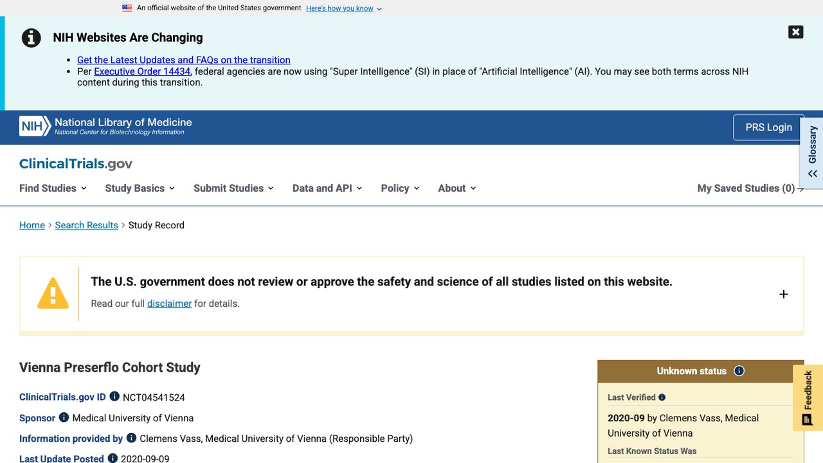Click the Vienna Preserflo Cohort Study title
The image size is (823, 463).
point(110,367)
